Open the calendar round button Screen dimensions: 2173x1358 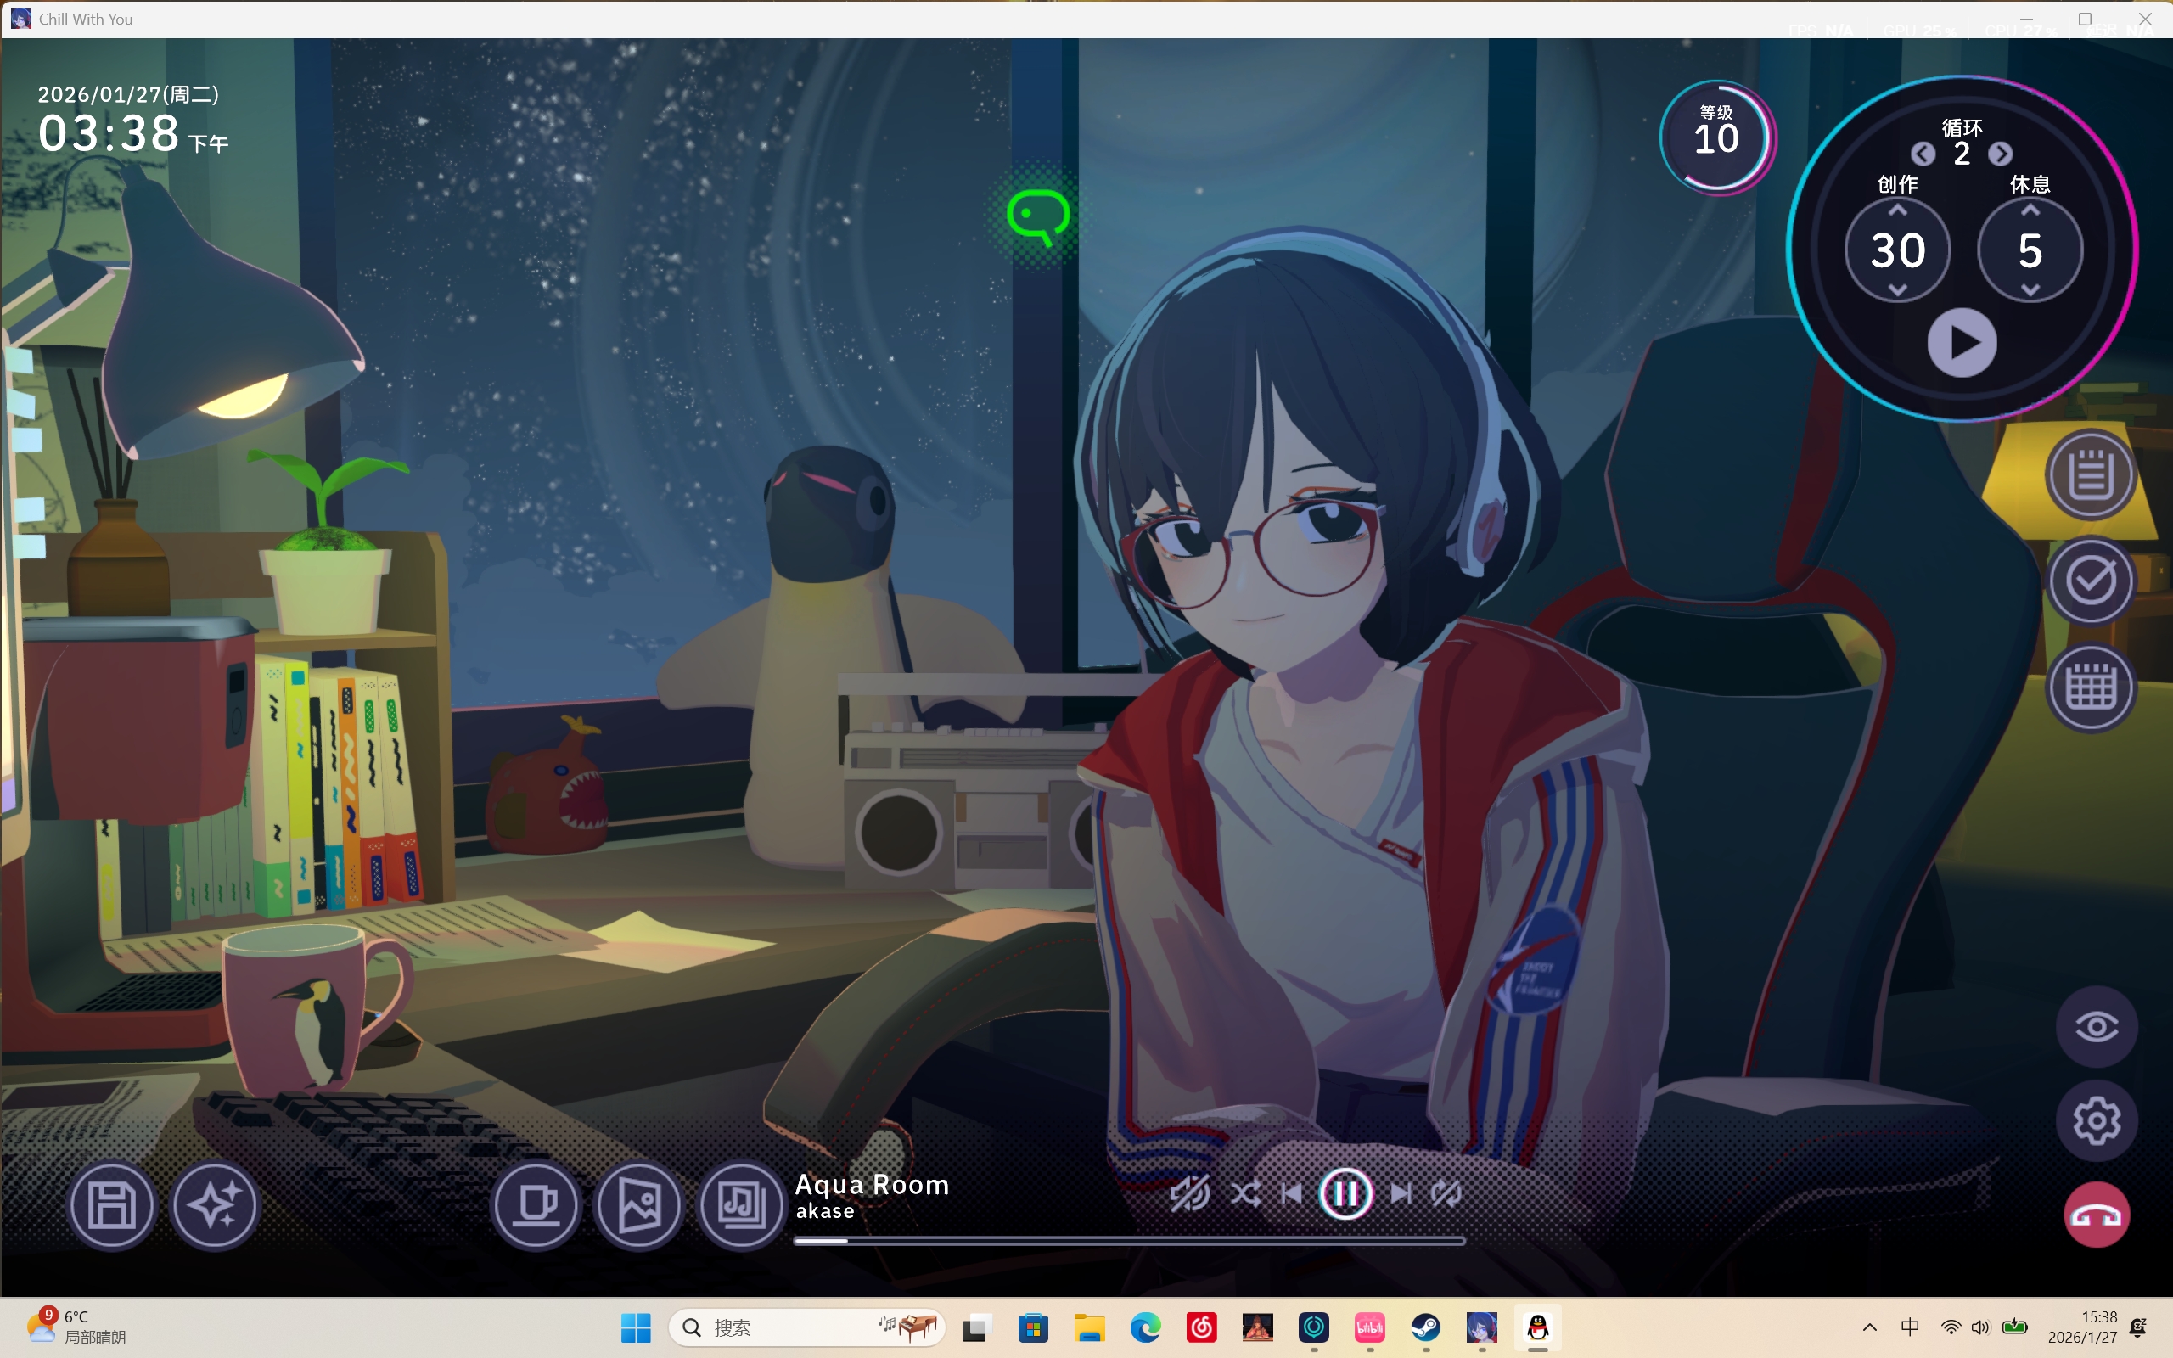pyautogui.click(x=2092, y=688)
